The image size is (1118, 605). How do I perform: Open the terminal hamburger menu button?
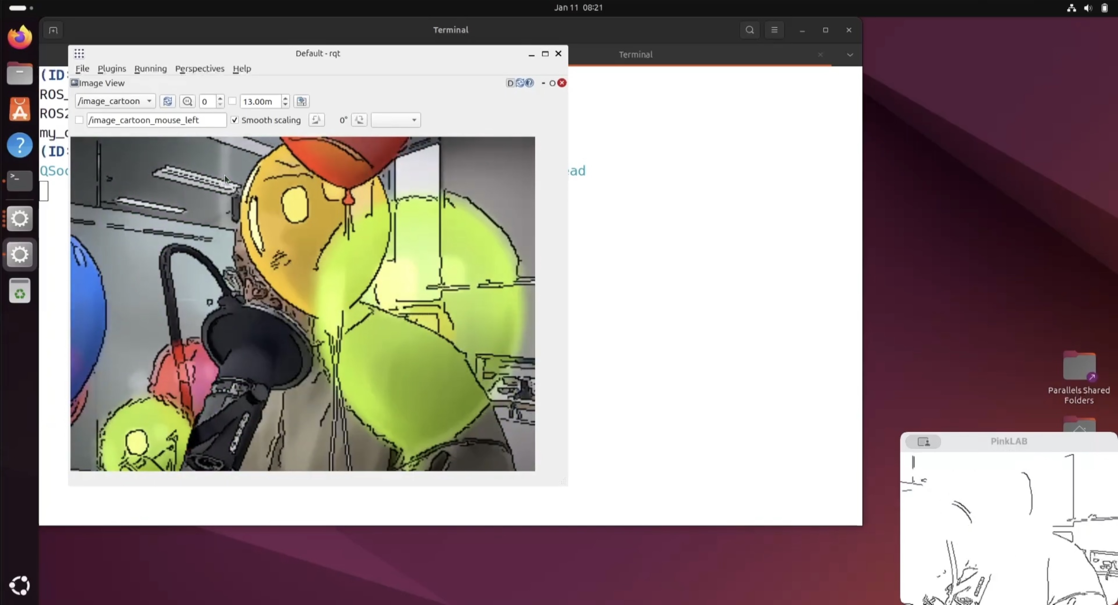coord(774,30)
